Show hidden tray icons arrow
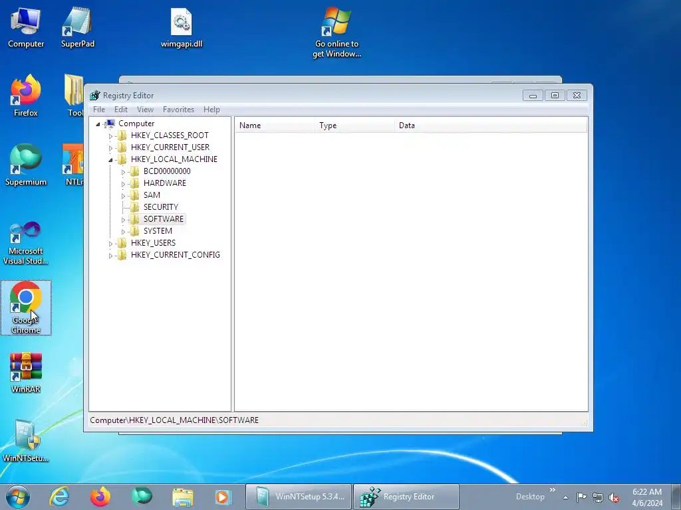The height and width of the screenshot is (510, 681). pos(565,497)
